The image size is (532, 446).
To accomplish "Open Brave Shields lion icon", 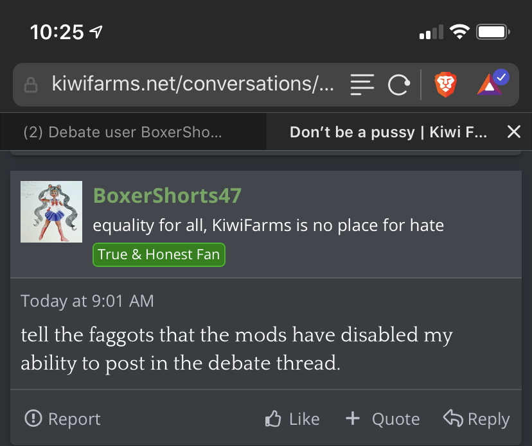I will [445, 85].
